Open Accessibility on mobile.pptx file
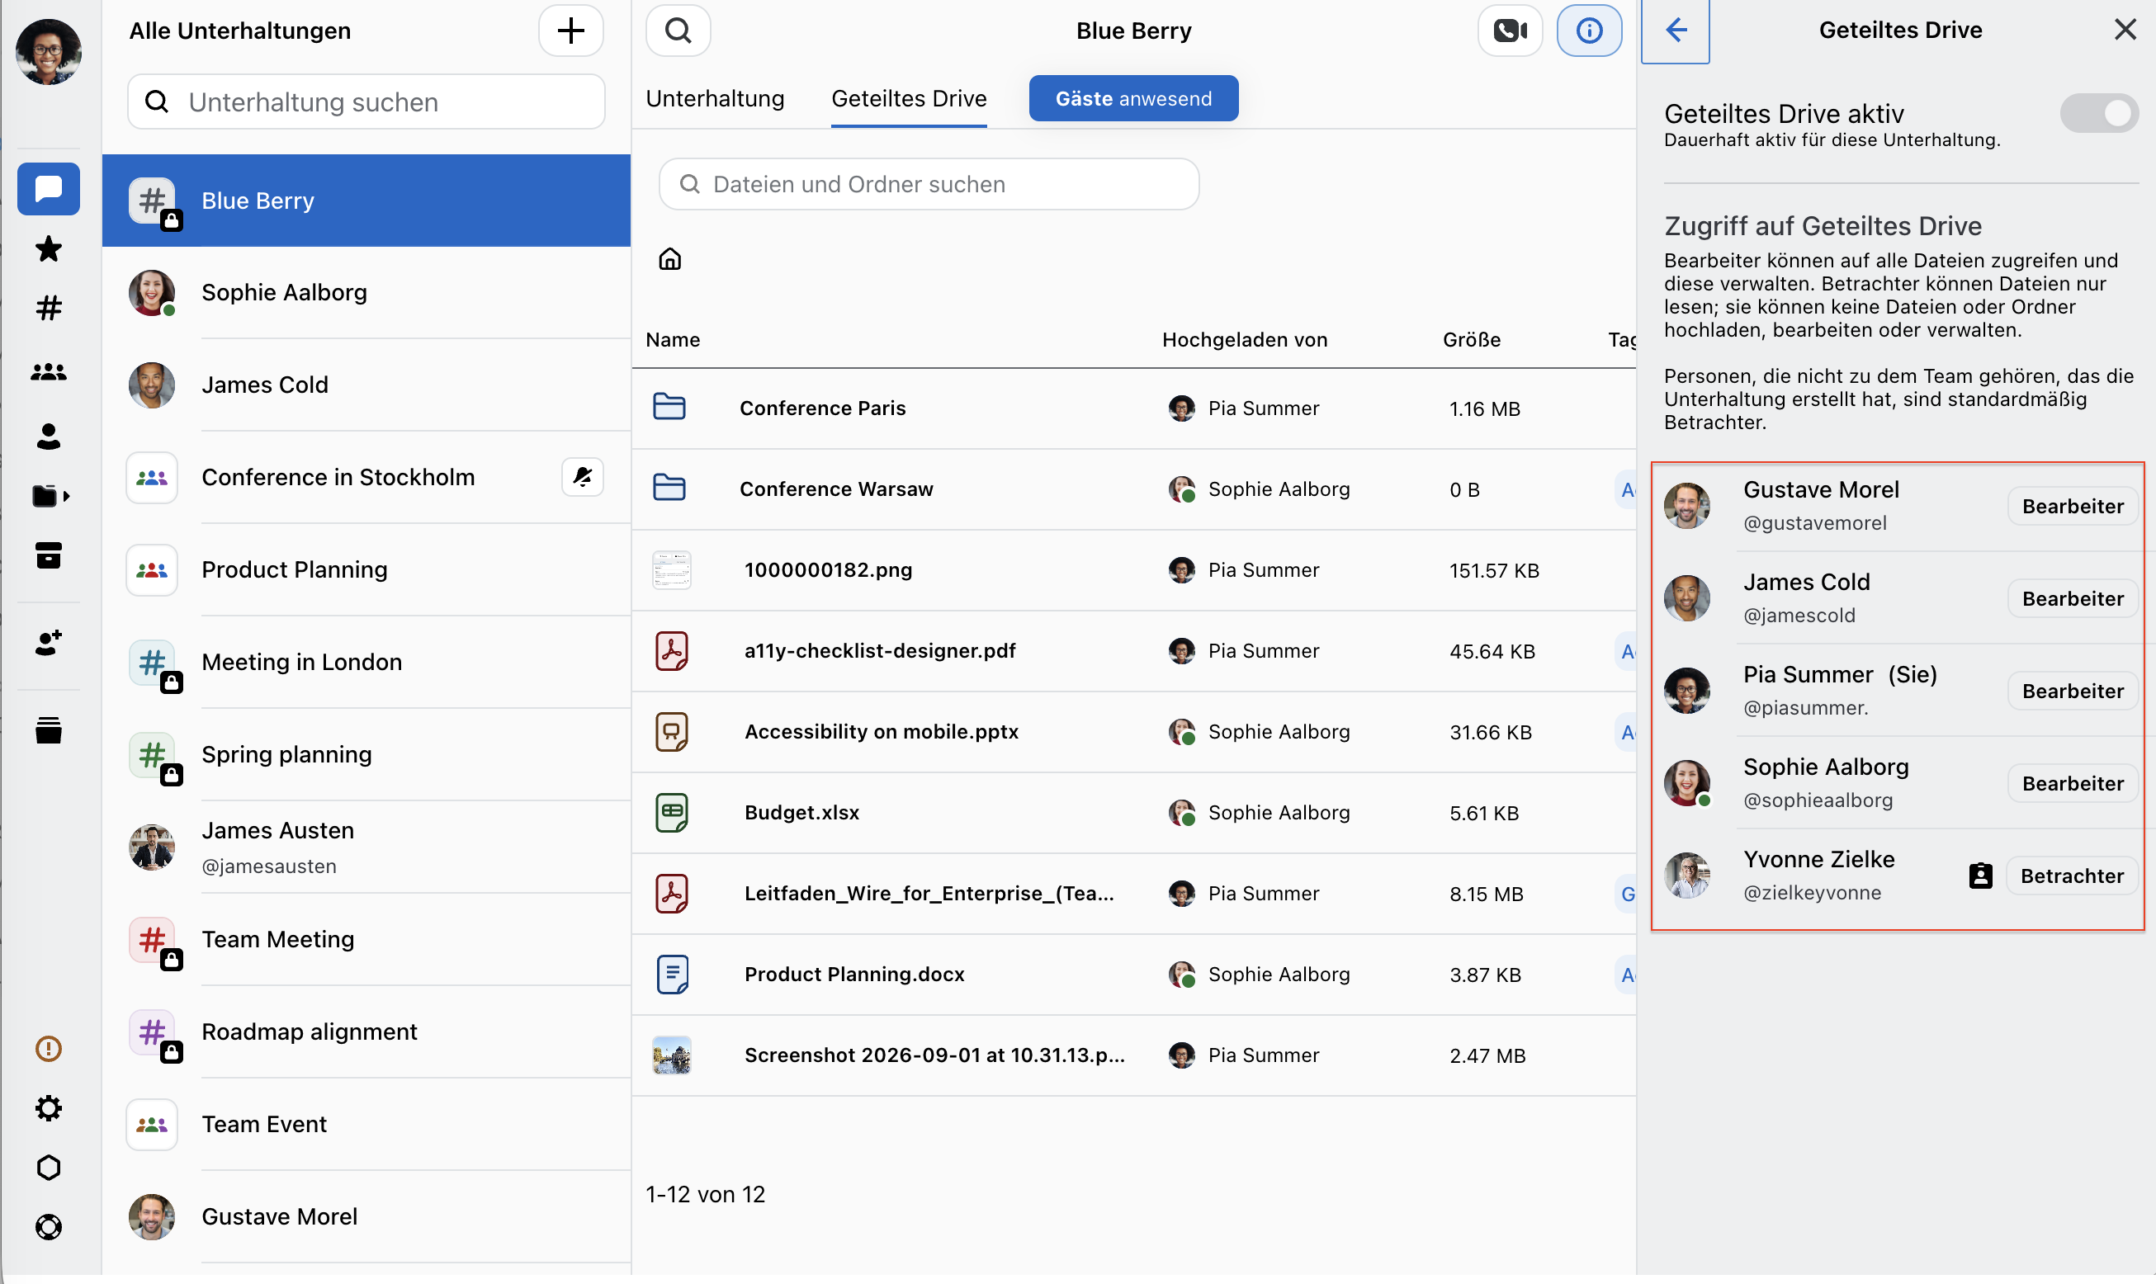Screen dimensions: 2156x1284 click(x=881, y=732)
